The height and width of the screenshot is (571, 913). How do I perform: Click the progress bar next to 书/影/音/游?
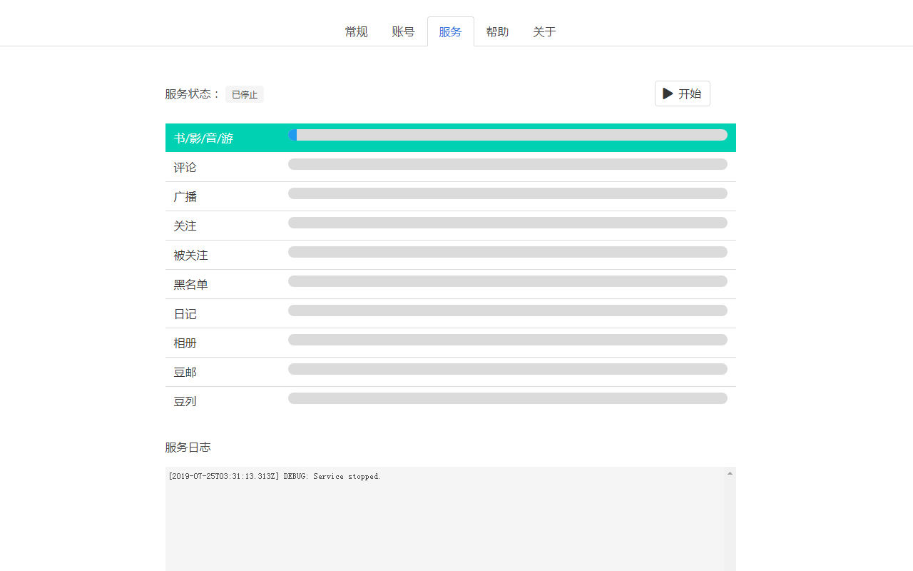[508, 134]
